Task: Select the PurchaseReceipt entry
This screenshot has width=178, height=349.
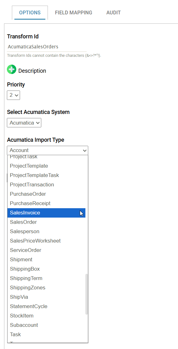Action: [46, 204]
